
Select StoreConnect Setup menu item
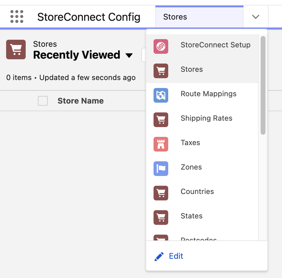[202, 46]
